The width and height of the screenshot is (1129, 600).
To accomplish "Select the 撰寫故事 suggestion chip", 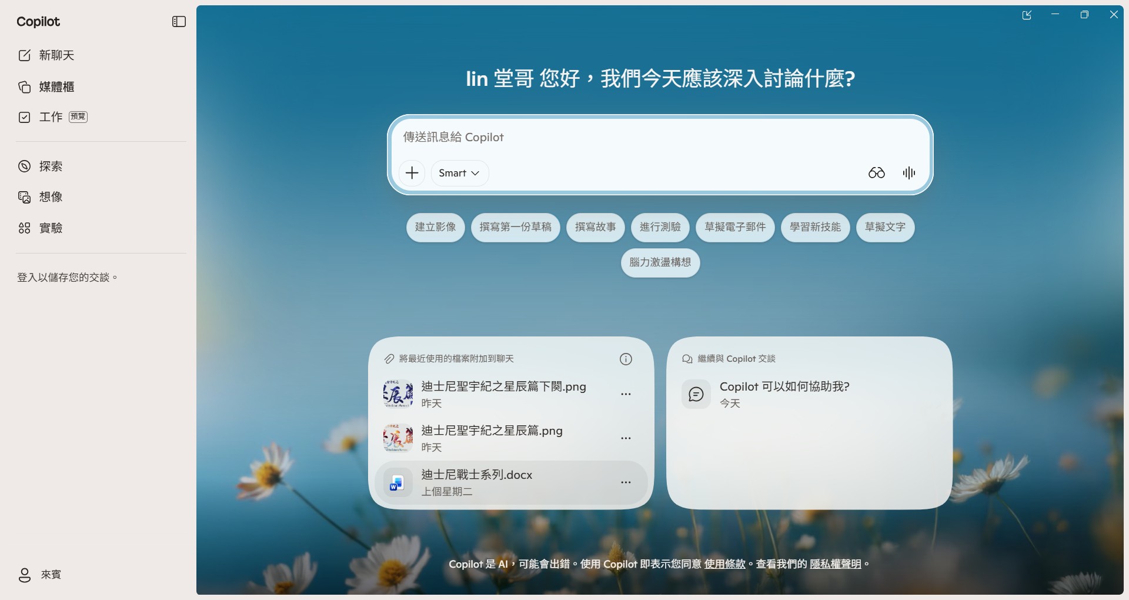I will [596, 227].
